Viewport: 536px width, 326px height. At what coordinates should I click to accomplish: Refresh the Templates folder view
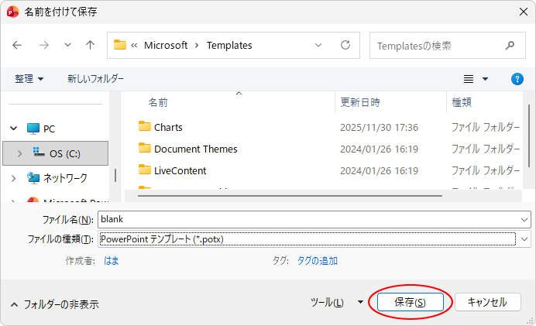345,46
